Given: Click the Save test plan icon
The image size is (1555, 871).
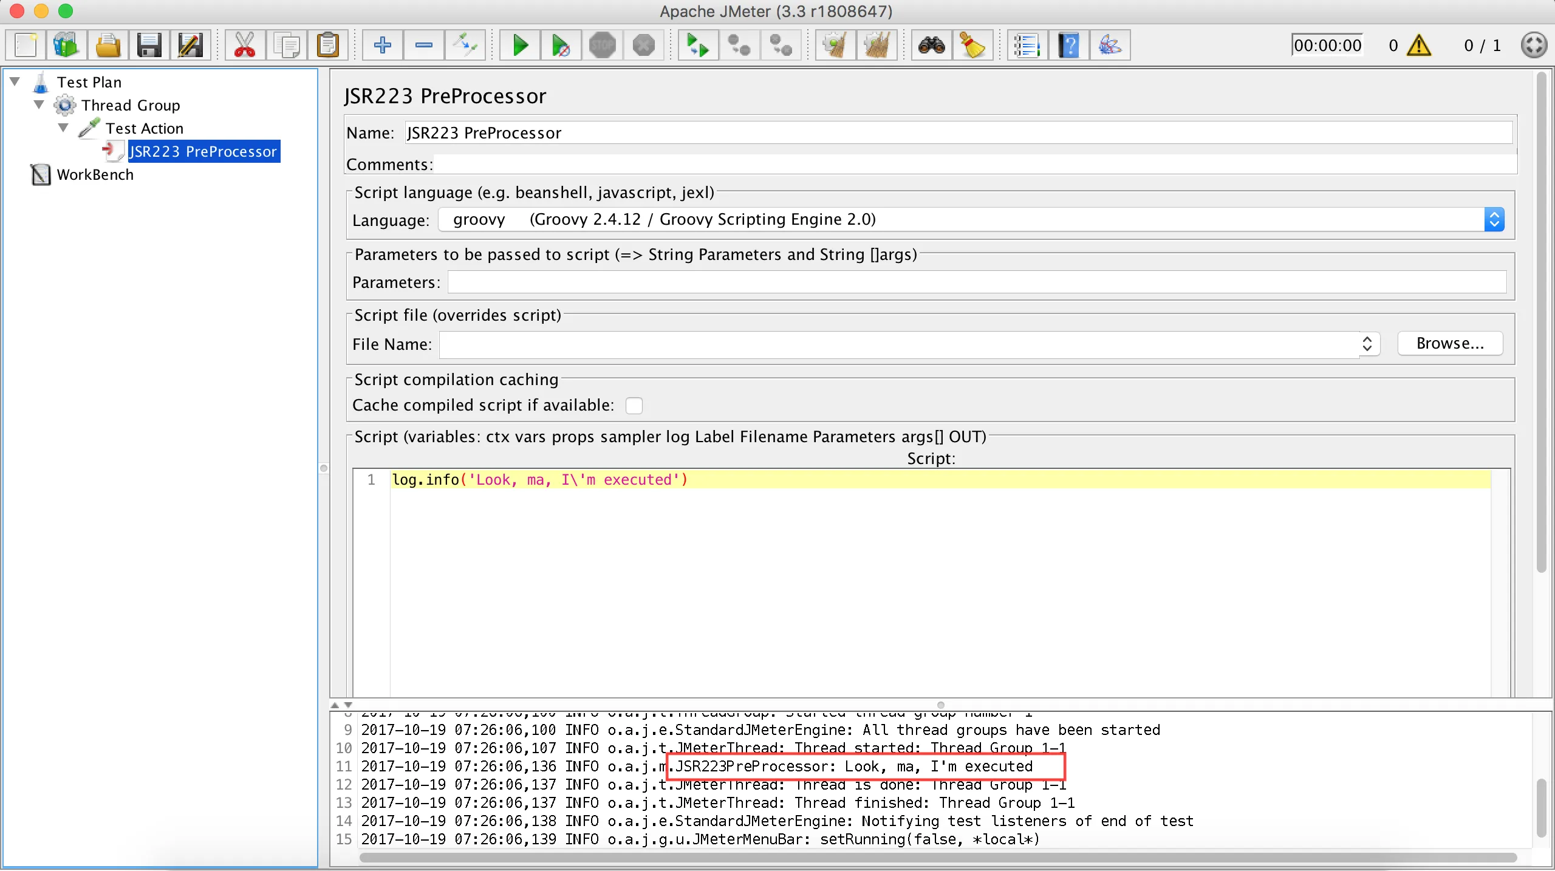Looking at the screenshot, I should 148,46.
